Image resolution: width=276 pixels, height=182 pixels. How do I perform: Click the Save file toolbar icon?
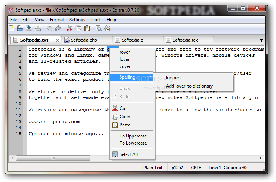29,28
